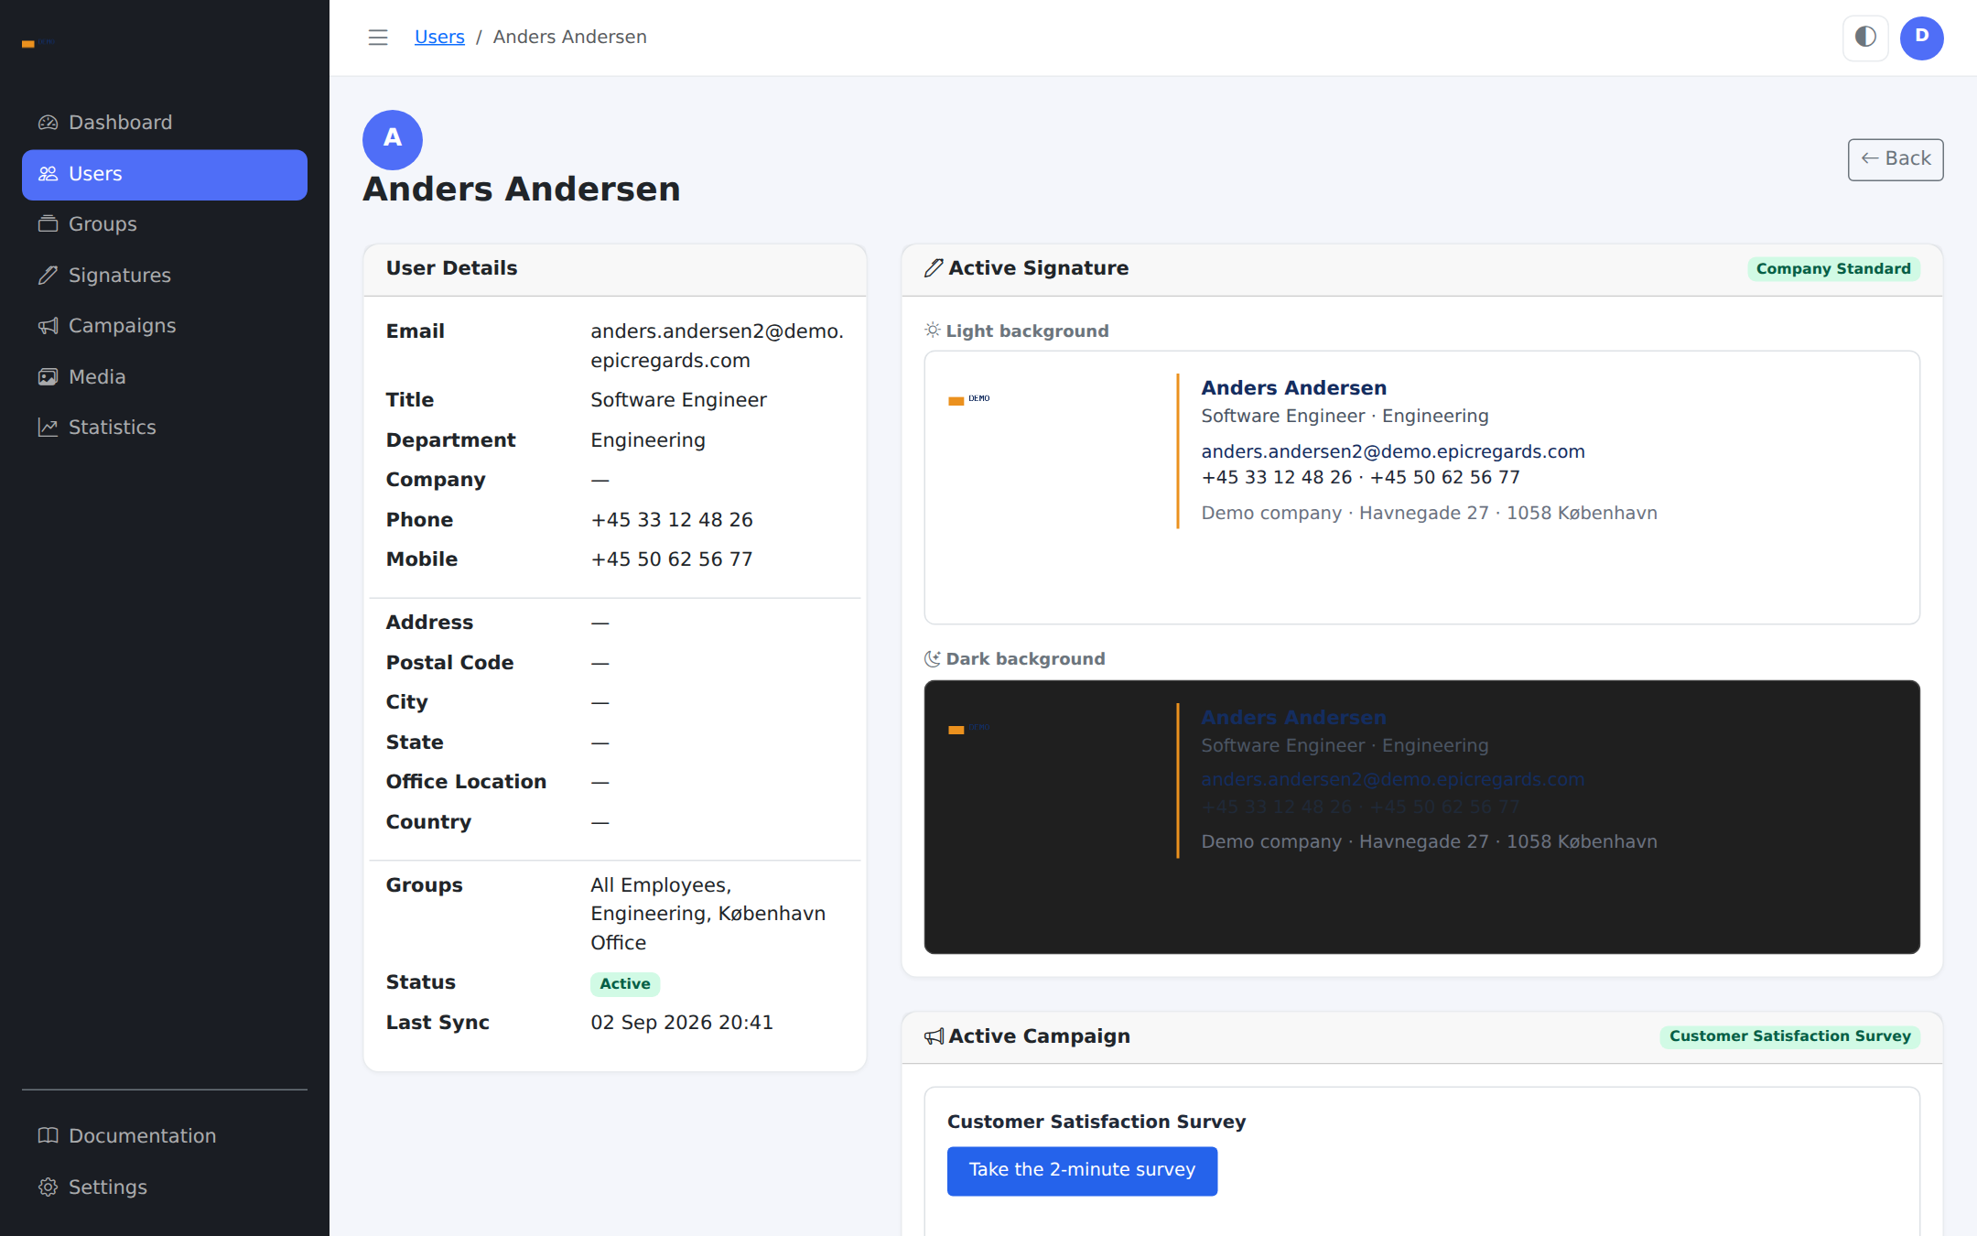The height and width of the screenshot is (1236, 1977).
Task: Click the Groups value All Employees, Engineering
Action: [708, 914]
